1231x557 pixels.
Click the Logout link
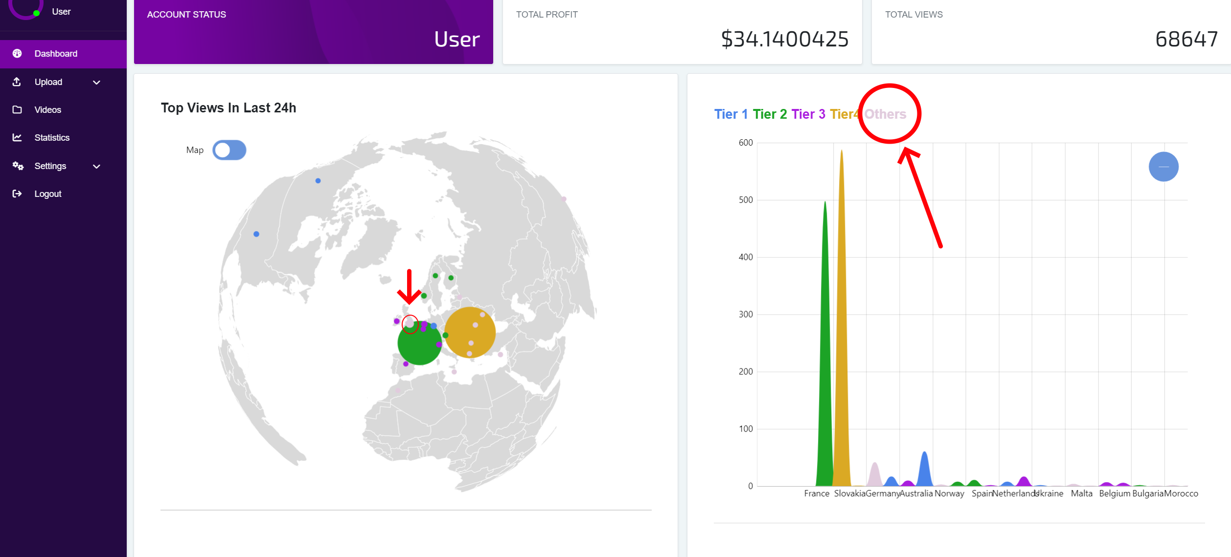click(x=47, y=194)
